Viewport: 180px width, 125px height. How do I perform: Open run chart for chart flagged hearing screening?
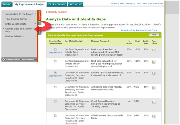point(154,102)
